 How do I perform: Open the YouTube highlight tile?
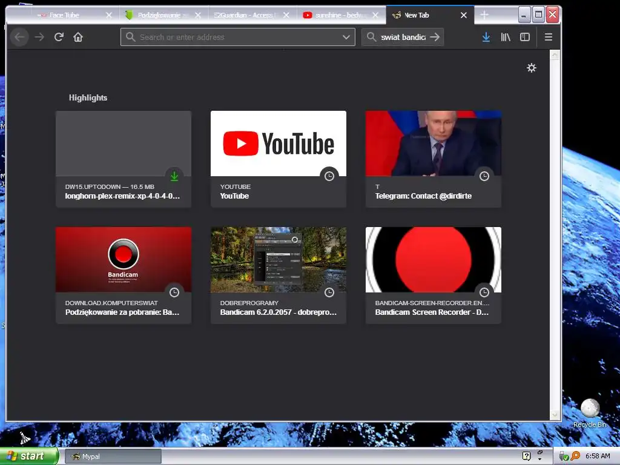[x=279, y=159]
